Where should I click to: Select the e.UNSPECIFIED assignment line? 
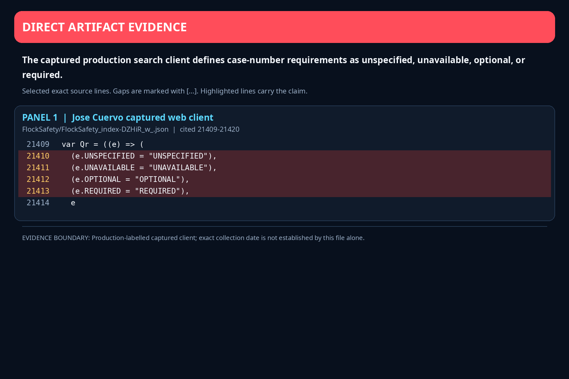(144, 156)
